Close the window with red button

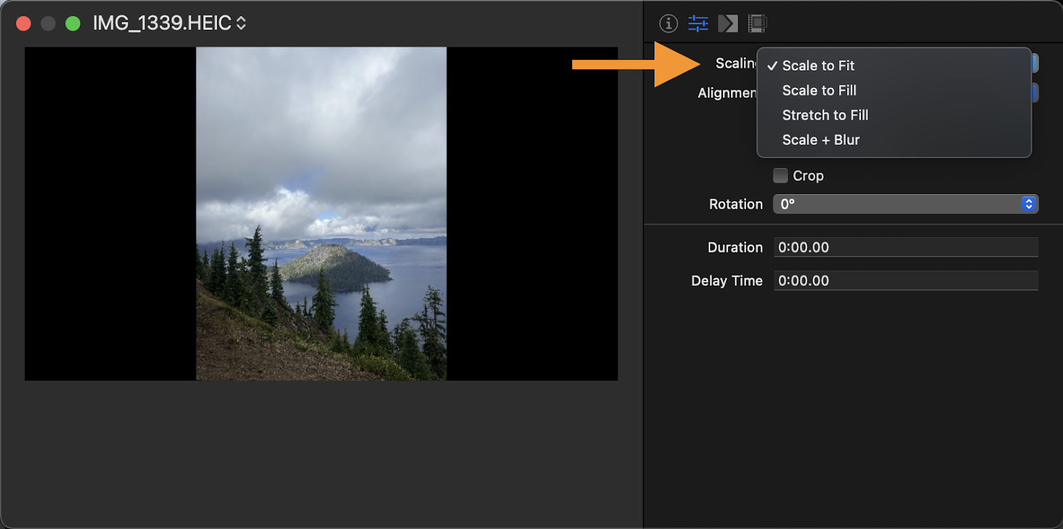tap(24, 23)
